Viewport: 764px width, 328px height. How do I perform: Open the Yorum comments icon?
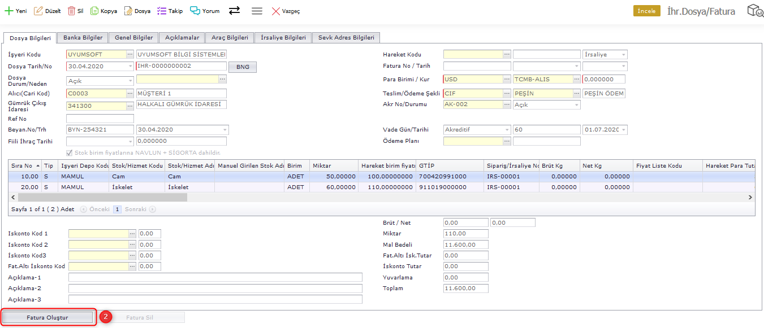195,11
